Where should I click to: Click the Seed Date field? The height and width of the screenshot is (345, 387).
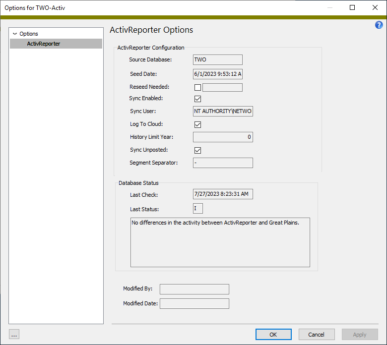(218, 74)
